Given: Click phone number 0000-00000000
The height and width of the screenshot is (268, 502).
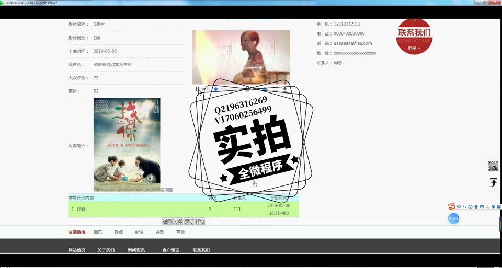Looking at the screenshot, I should [x=349, y=33].
